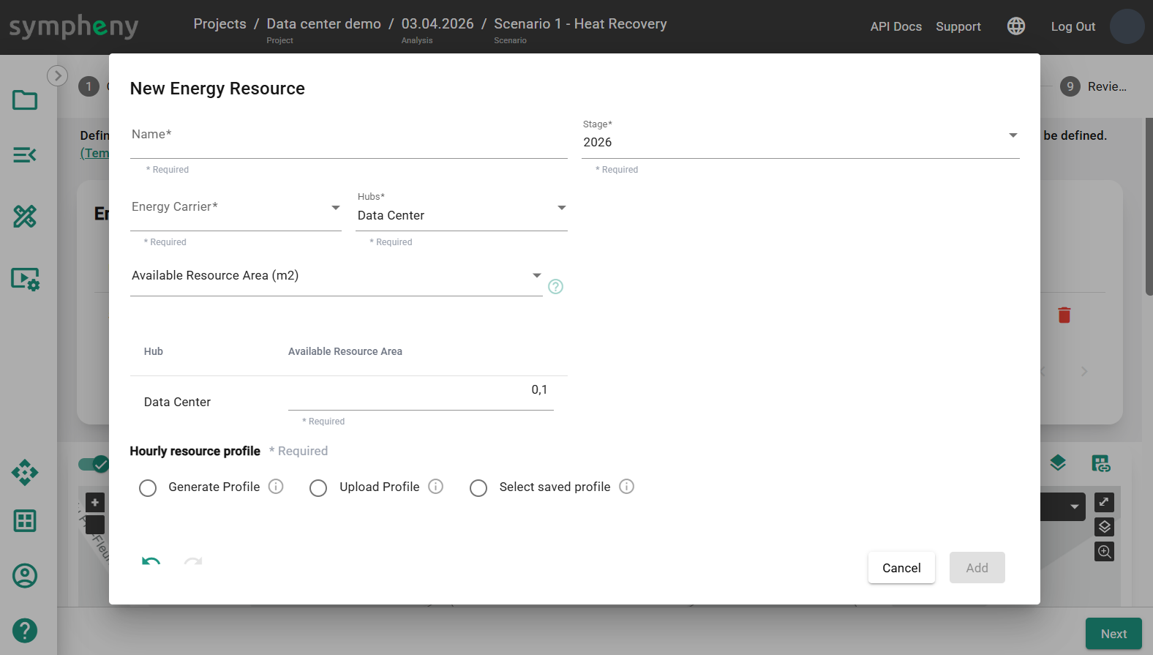Click Scenario 1 - Heat Recovery breadcrumb
This screenshot has height=655, width=1153.
pyautogui.click(x=580, y=24)
